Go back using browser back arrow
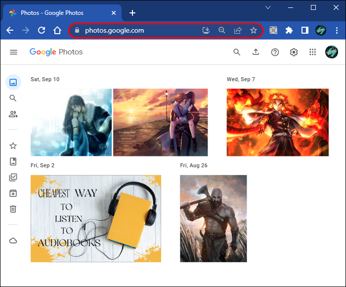Viewport: 346px width, 287px height. [x=10, y=30]
